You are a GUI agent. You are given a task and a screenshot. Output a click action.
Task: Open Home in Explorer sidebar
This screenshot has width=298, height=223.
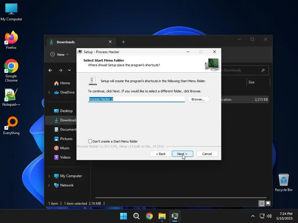(x=62, y=83)
